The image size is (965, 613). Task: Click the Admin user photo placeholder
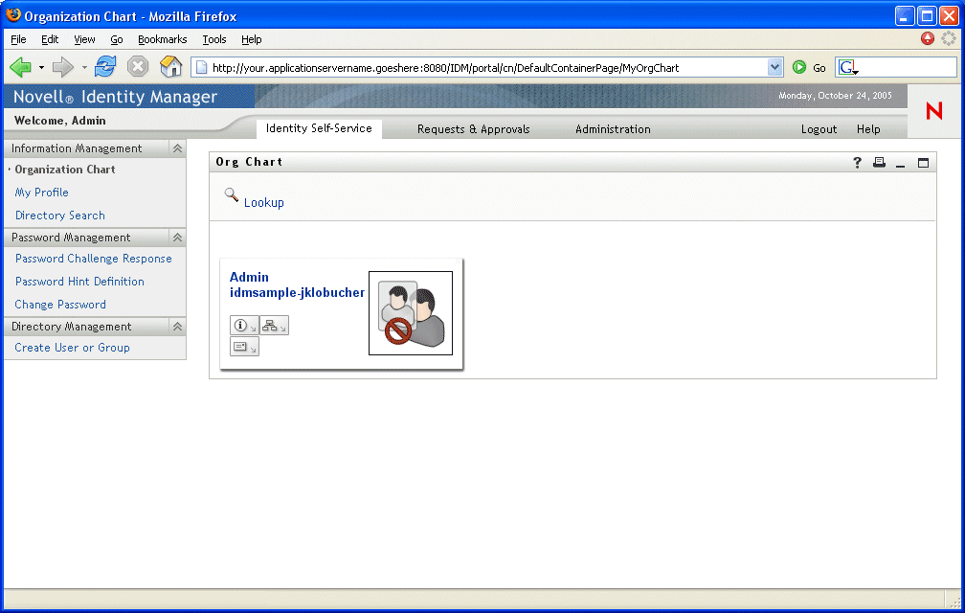point(411,313)
